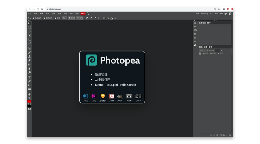The width and height of the screenshot is (260, 144).
Task: Select the Pen tool
Action: click(x=29, y=81)
